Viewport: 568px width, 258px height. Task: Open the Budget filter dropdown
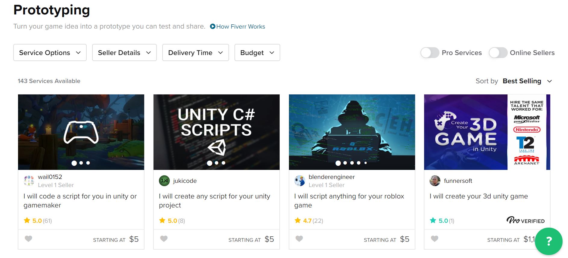pyautogui.click(x=257, y=53)
